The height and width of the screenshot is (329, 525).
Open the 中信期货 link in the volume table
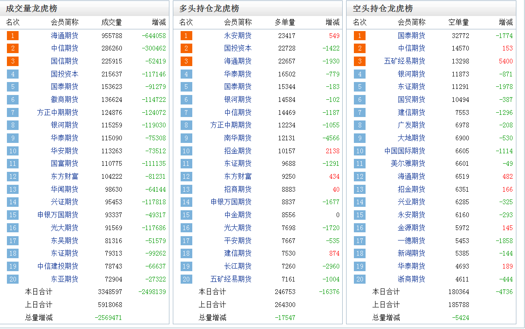pyautogui.click(x=65, y=48)
